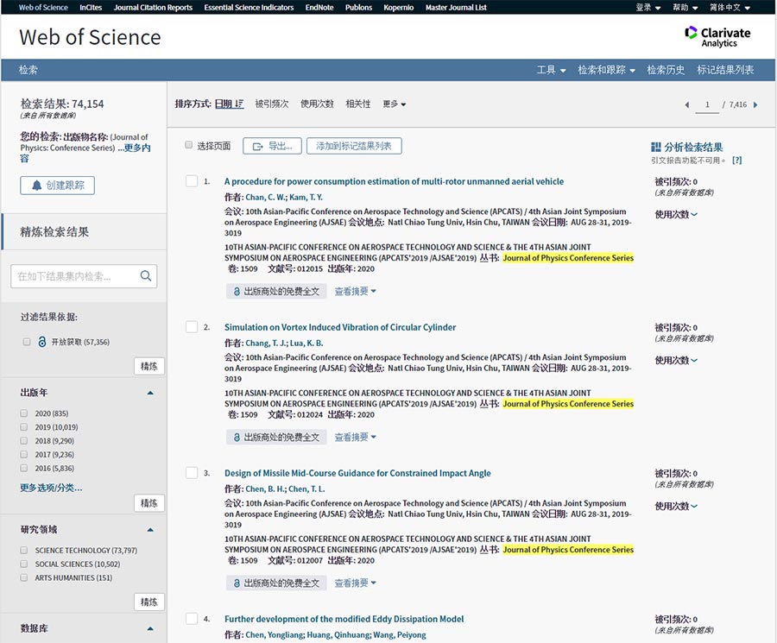Click 添加到标记结果列表 button
Screen dimensions: 777x643
(x=354, y=146)
